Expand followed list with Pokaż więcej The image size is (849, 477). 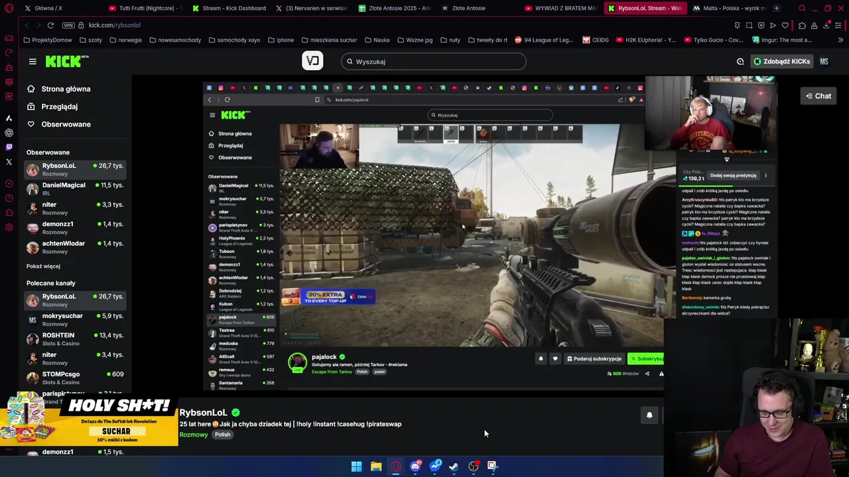click(43, 266)
